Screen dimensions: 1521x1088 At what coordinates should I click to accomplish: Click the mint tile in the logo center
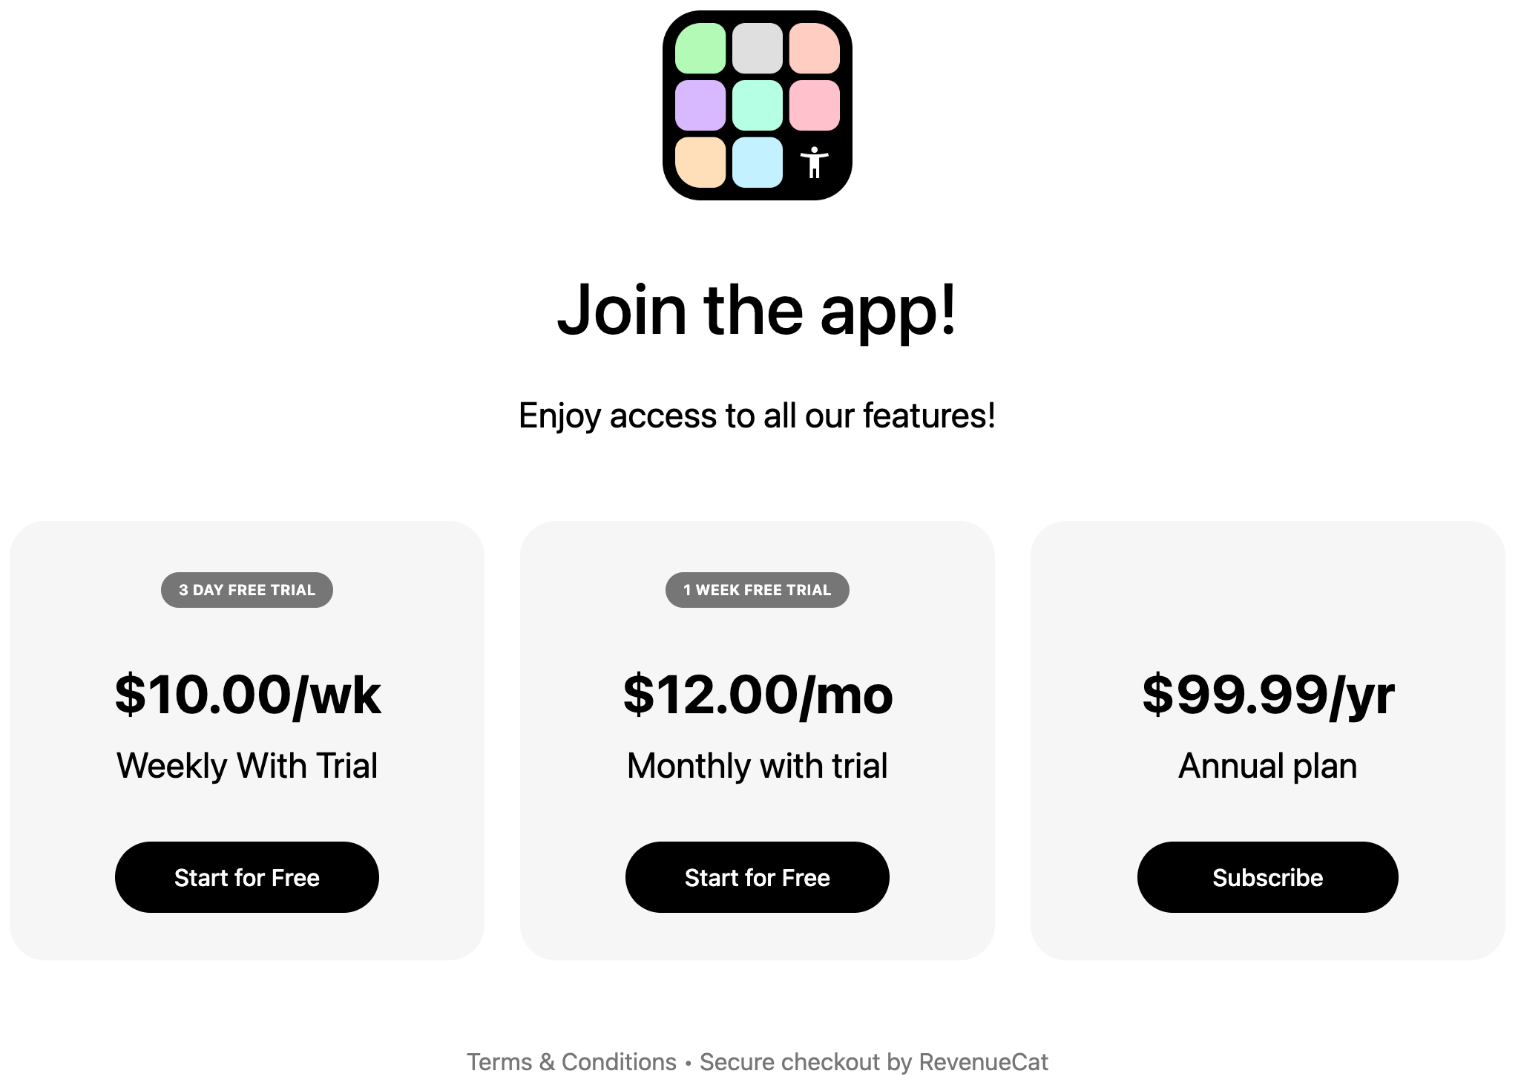758,105
